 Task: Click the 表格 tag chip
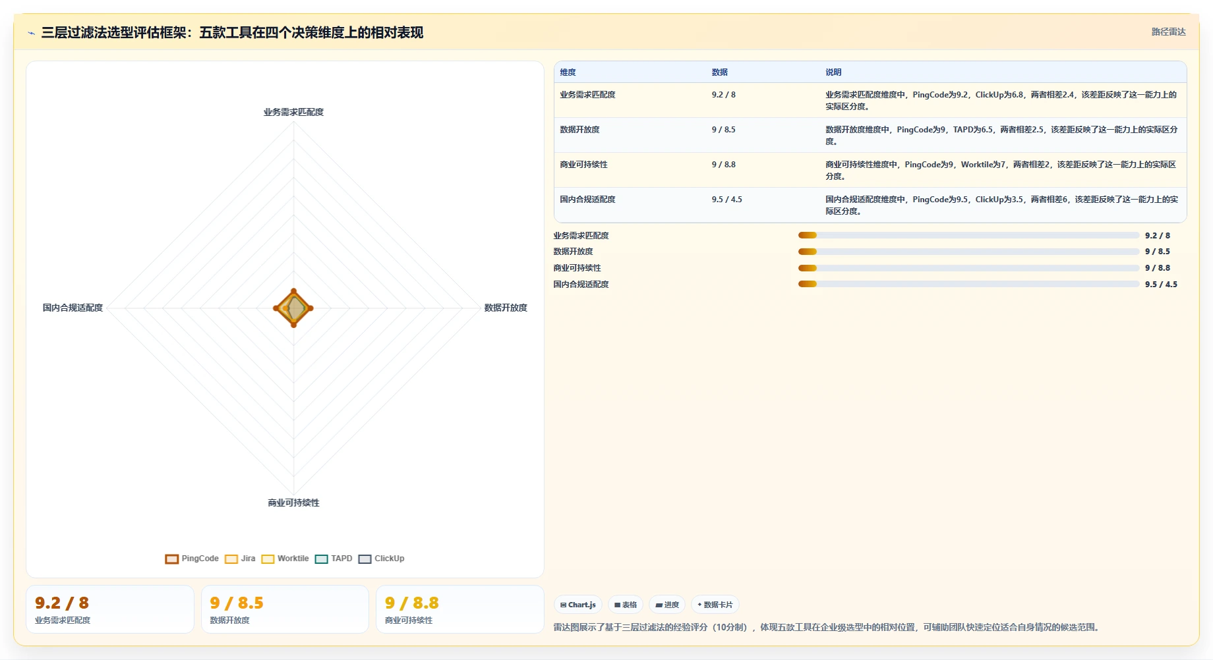tap(626, 605)
